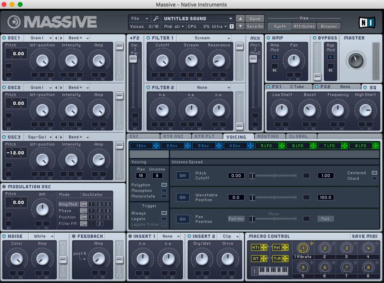The image size is (384, 283).
Task: Click the Save button
Action: [255, 18]
